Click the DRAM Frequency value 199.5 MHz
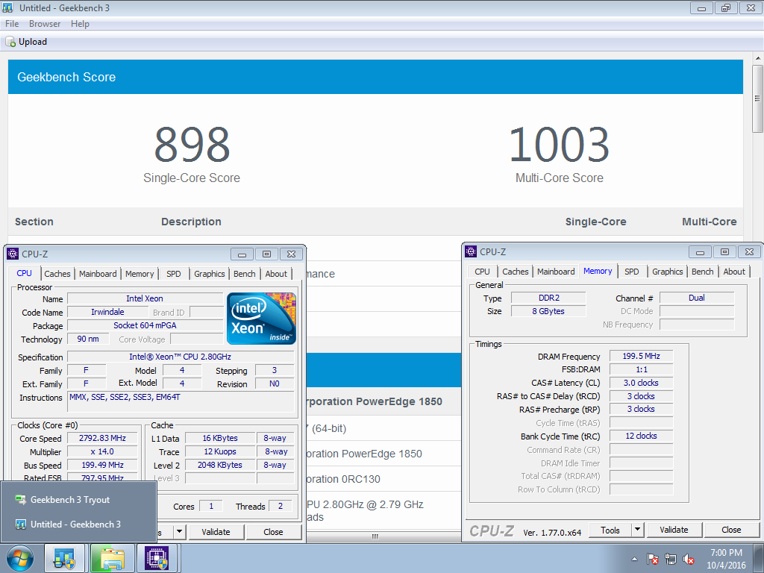The height and width of the screenshot is (573, 764). [x=641, y=356]
